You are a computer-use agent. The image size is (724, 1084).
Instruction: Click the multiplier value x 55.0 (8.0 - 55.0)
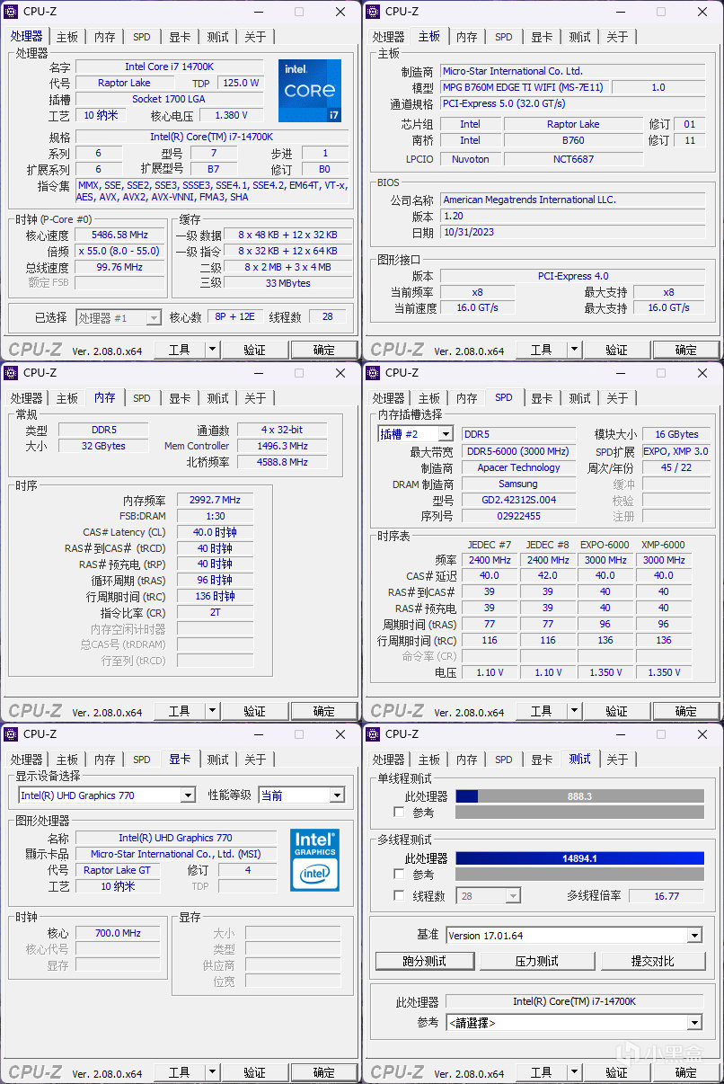[120, 251]
